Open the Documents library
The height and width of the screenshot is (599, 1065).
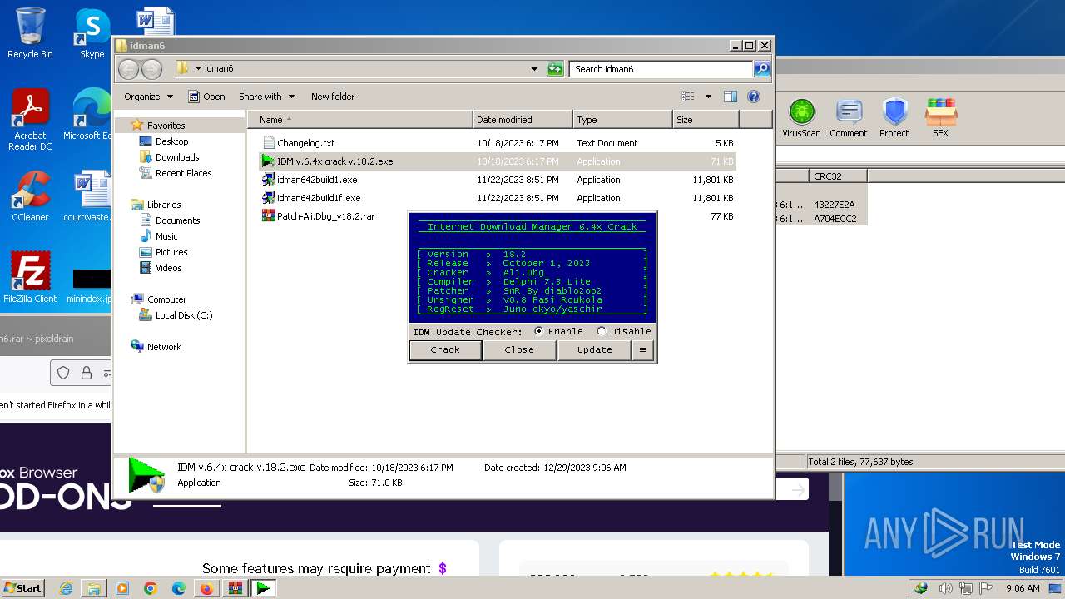[x=177, y=220]
